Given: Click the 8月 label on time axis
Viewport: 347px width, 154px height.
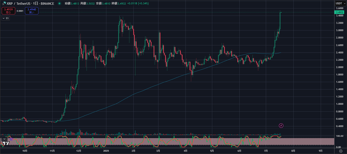Looking at the screenshot, I should click(x=293, y=151).
